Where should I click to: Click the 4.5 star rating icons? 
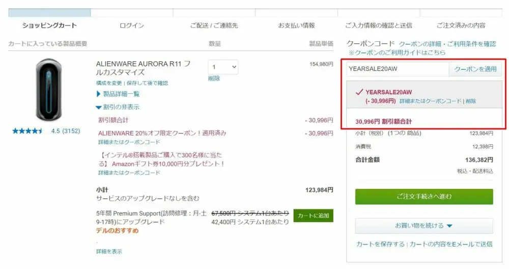tap(27, 131)
